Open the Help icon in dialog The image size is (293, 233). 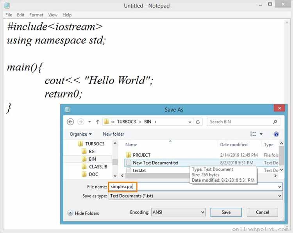[x=276, y=134]
